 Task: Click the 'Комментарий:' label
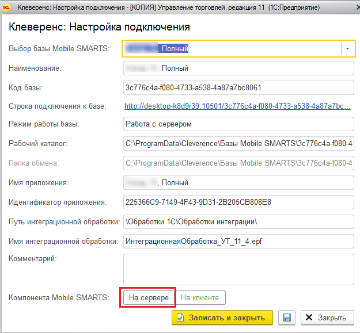(33, 258)
